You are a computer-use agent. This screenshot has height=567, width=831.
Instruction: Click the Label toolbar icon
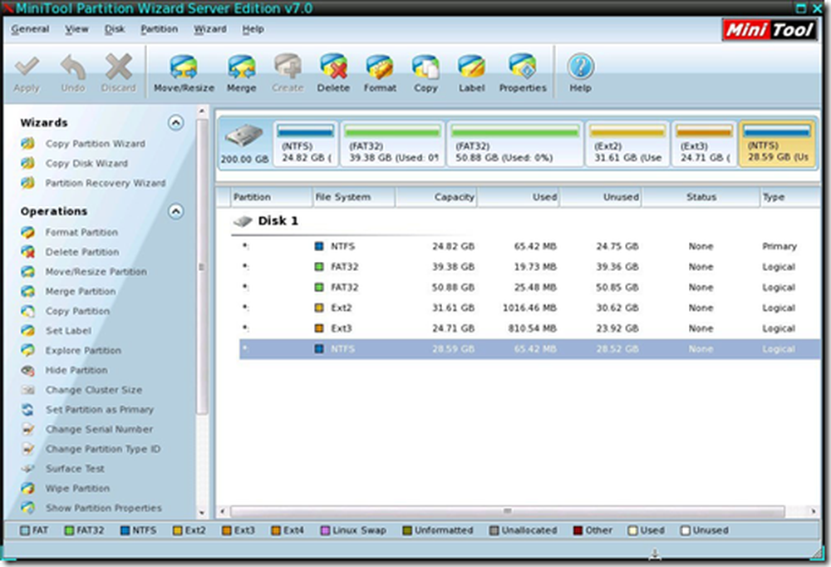click(x=472, y=67)
